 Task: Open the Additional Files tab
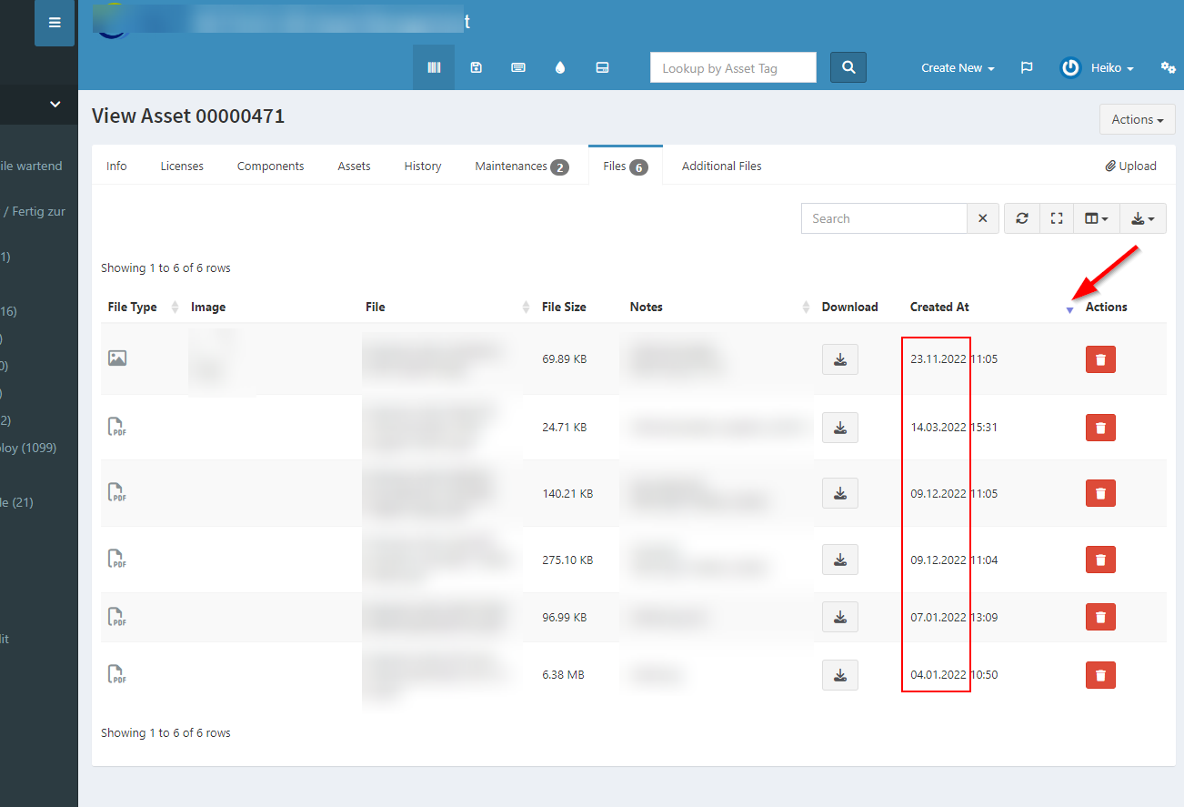coord(721,166)
